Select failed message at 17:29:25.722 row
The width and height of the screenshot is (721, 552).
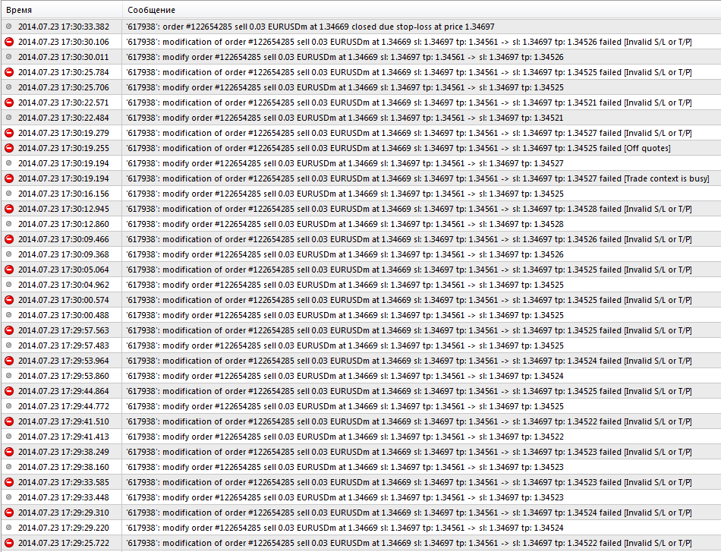[409, 543]
